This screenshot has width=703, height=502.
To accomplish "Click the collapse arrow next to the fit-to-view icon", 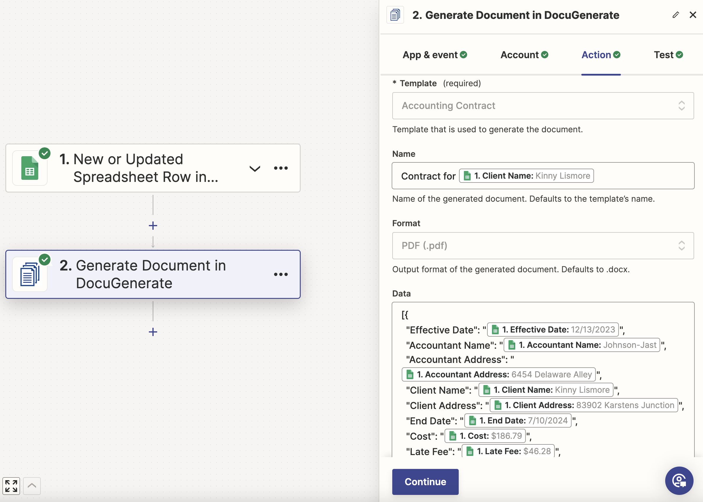I will (32, 486).
